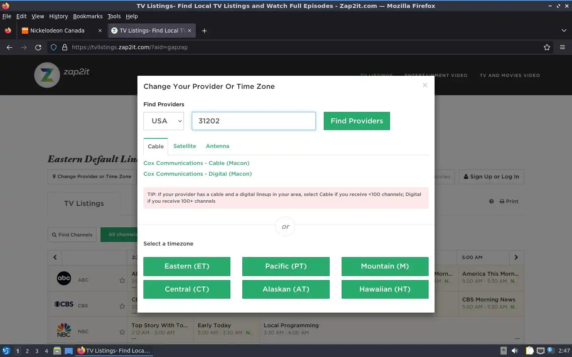Open the Tools menu
Screen dimensions: 572x357
pyautogui.click(x=114, y=16)
